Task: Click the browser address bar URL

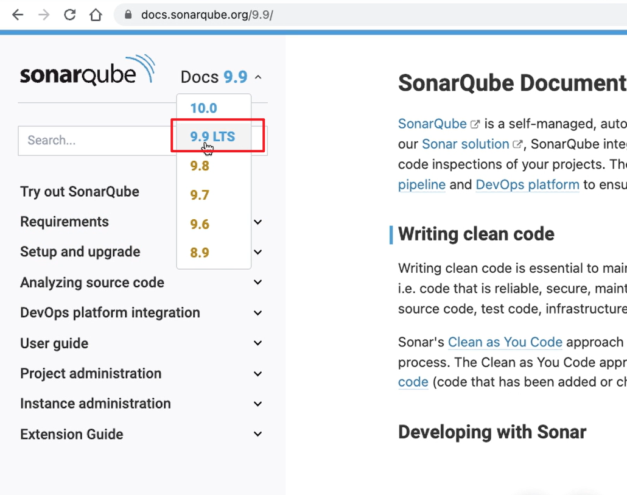Action: click(207, 15)
